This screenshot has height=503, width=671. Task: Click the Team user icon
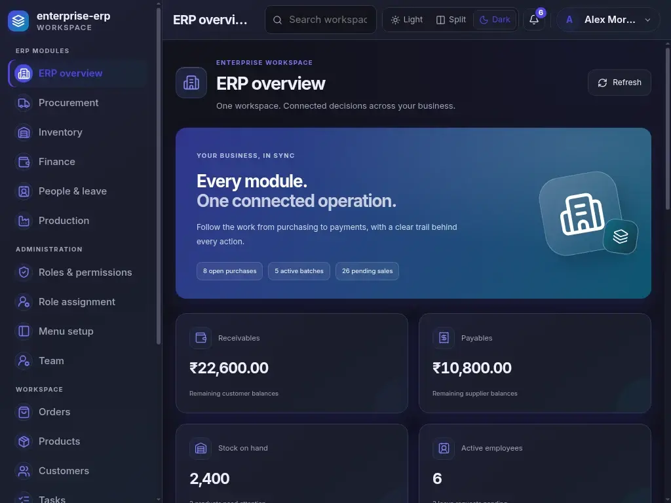point(24,361)
